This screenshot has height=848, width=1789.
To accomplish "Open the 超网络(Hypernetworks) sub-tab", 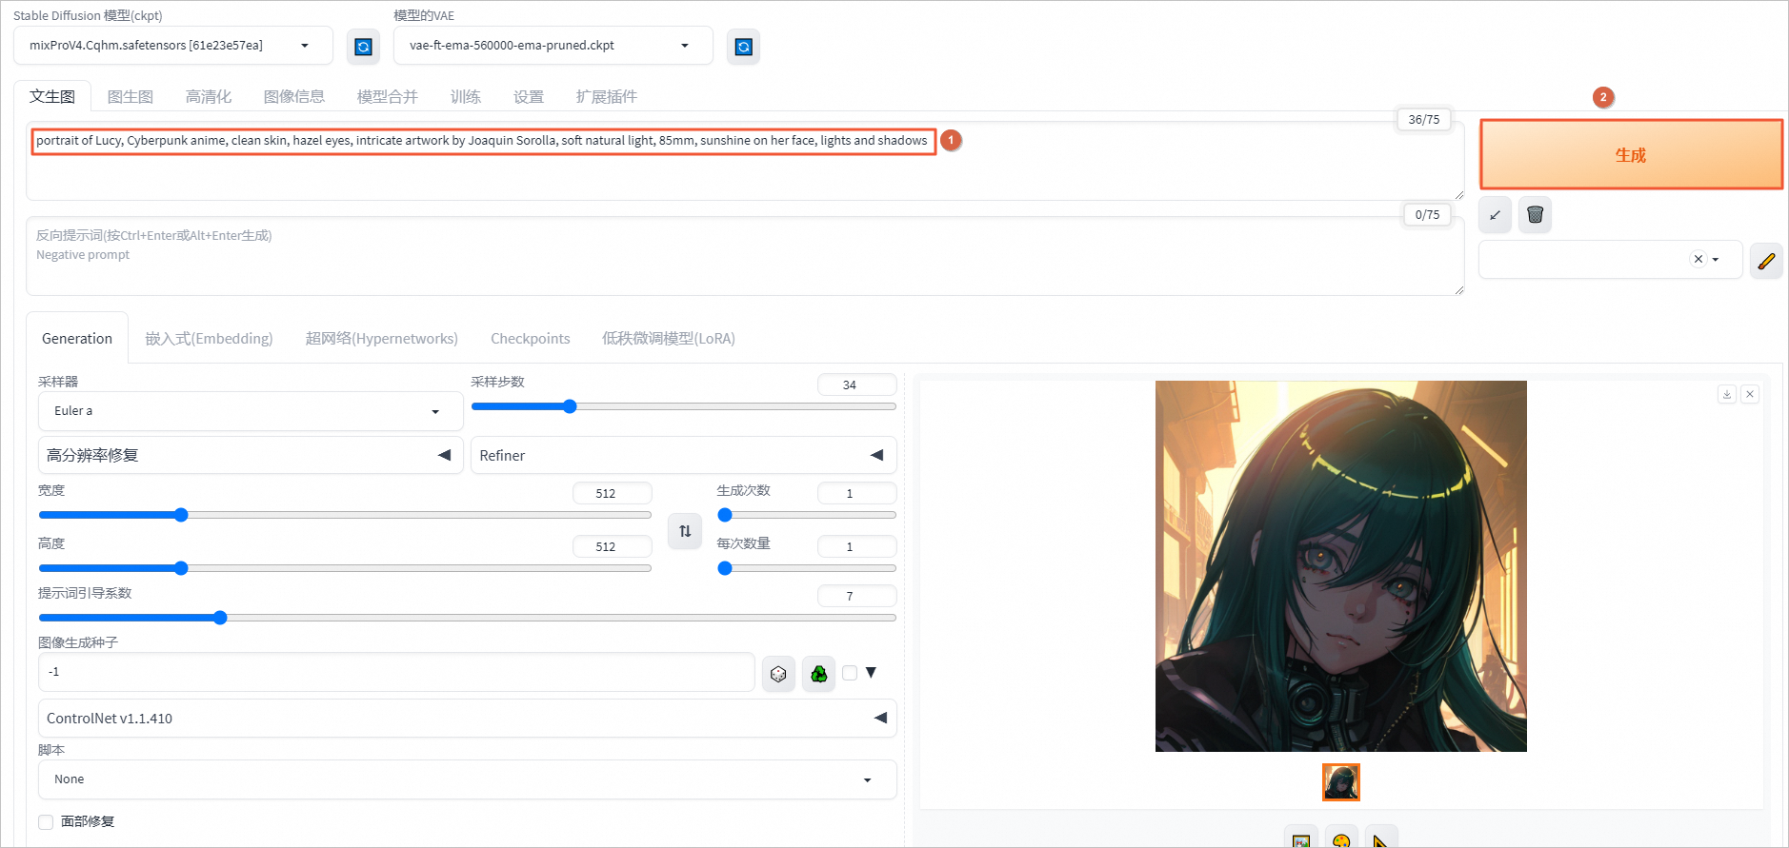I will point(382,338).
